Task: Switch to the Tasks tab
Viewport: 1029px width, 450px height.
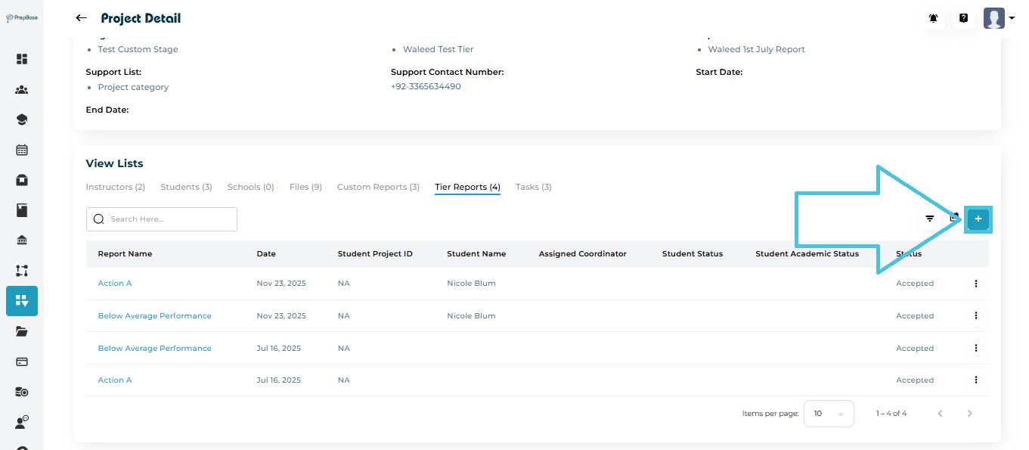Action: pos(533,187)
